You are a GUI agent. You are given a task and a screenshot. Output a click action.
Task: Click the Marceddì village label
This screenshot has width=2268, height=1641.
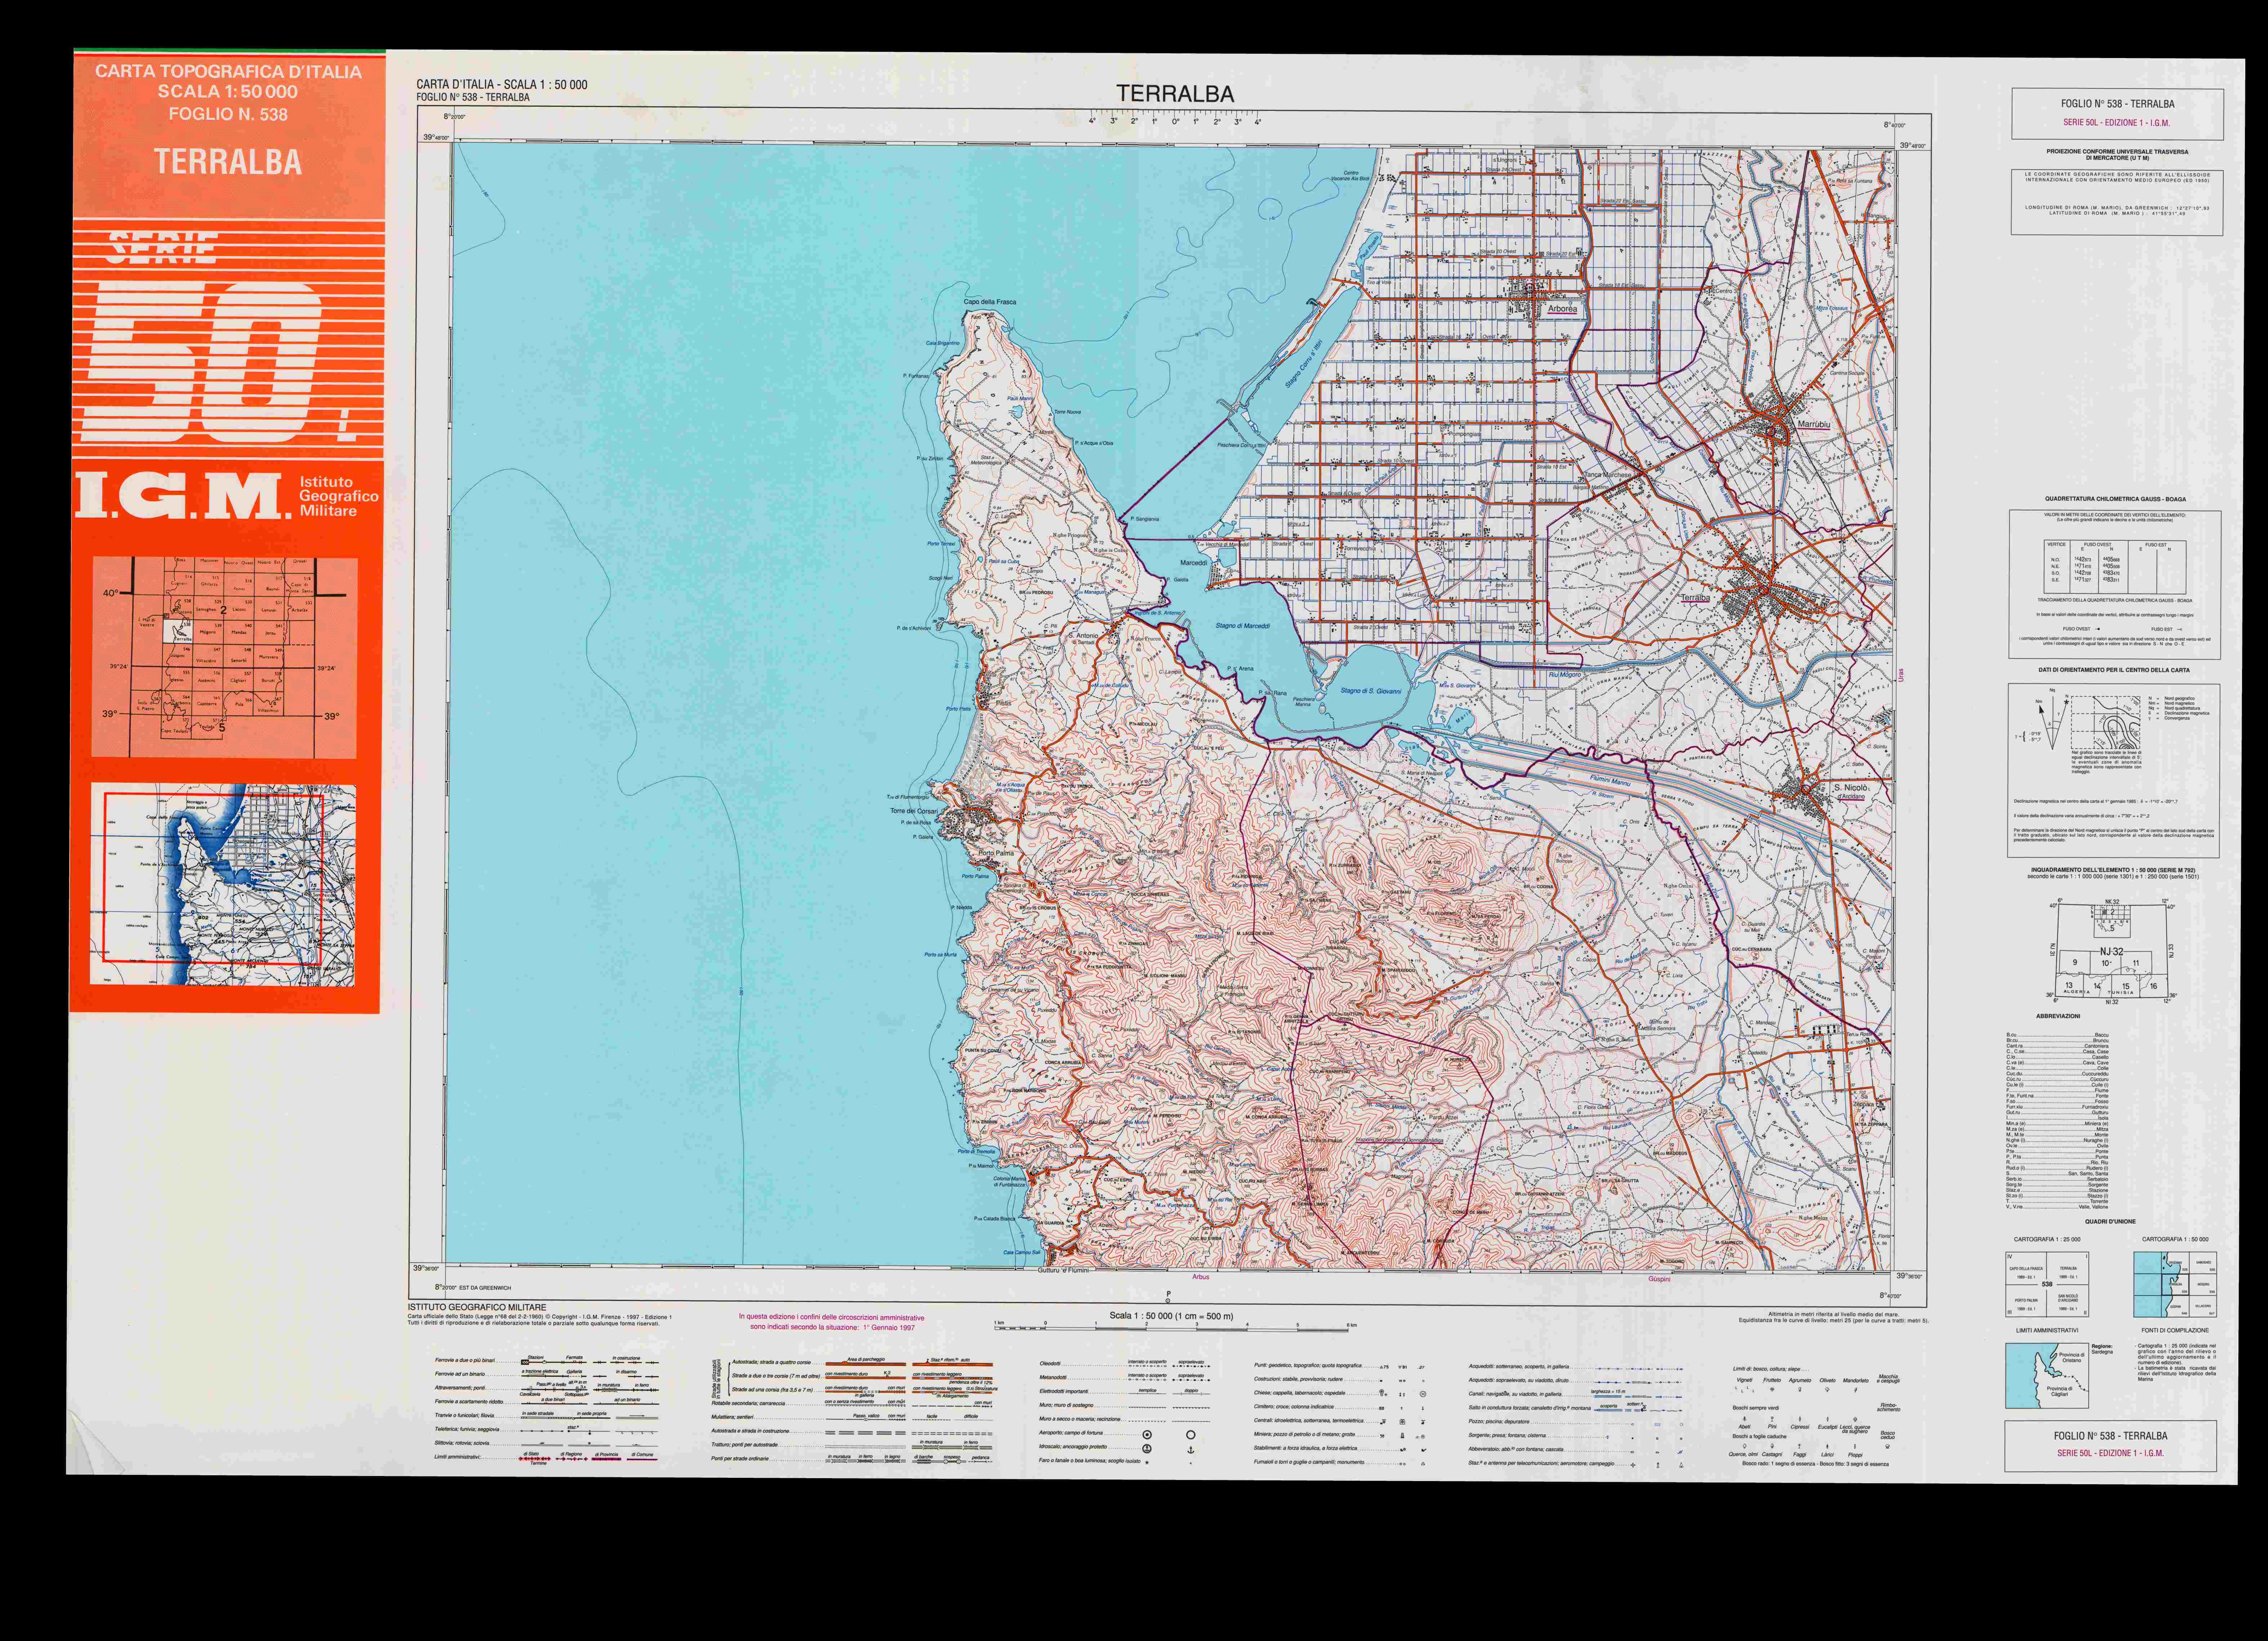pos(1194,563)
